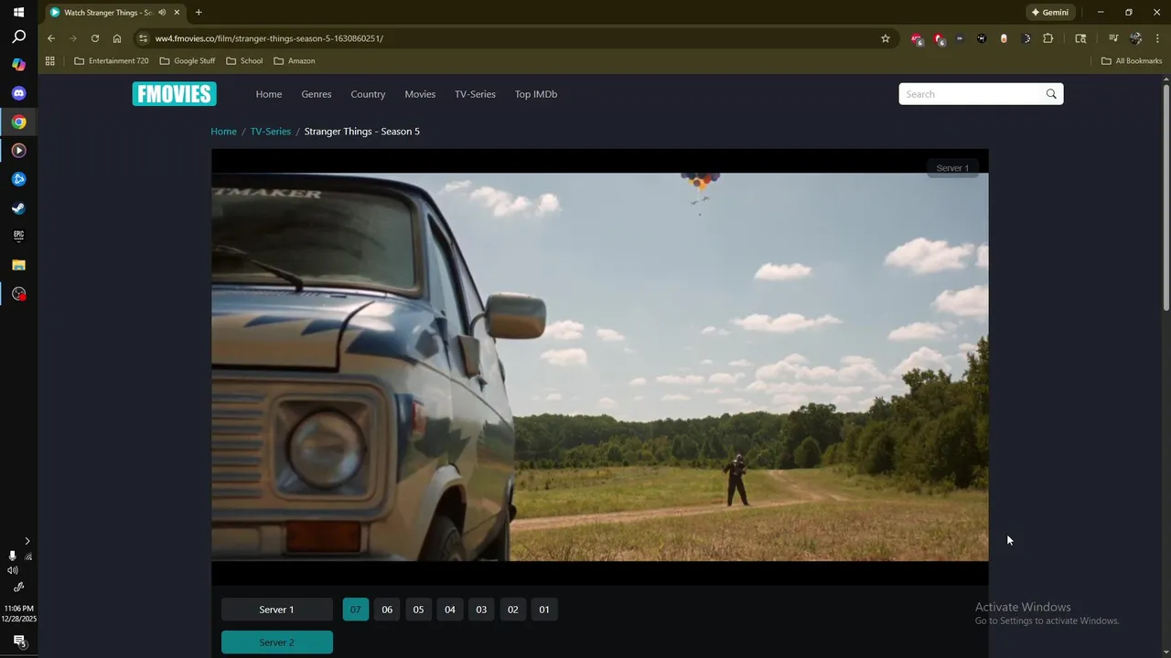
Task: Reload the current page
Action: 95,38
